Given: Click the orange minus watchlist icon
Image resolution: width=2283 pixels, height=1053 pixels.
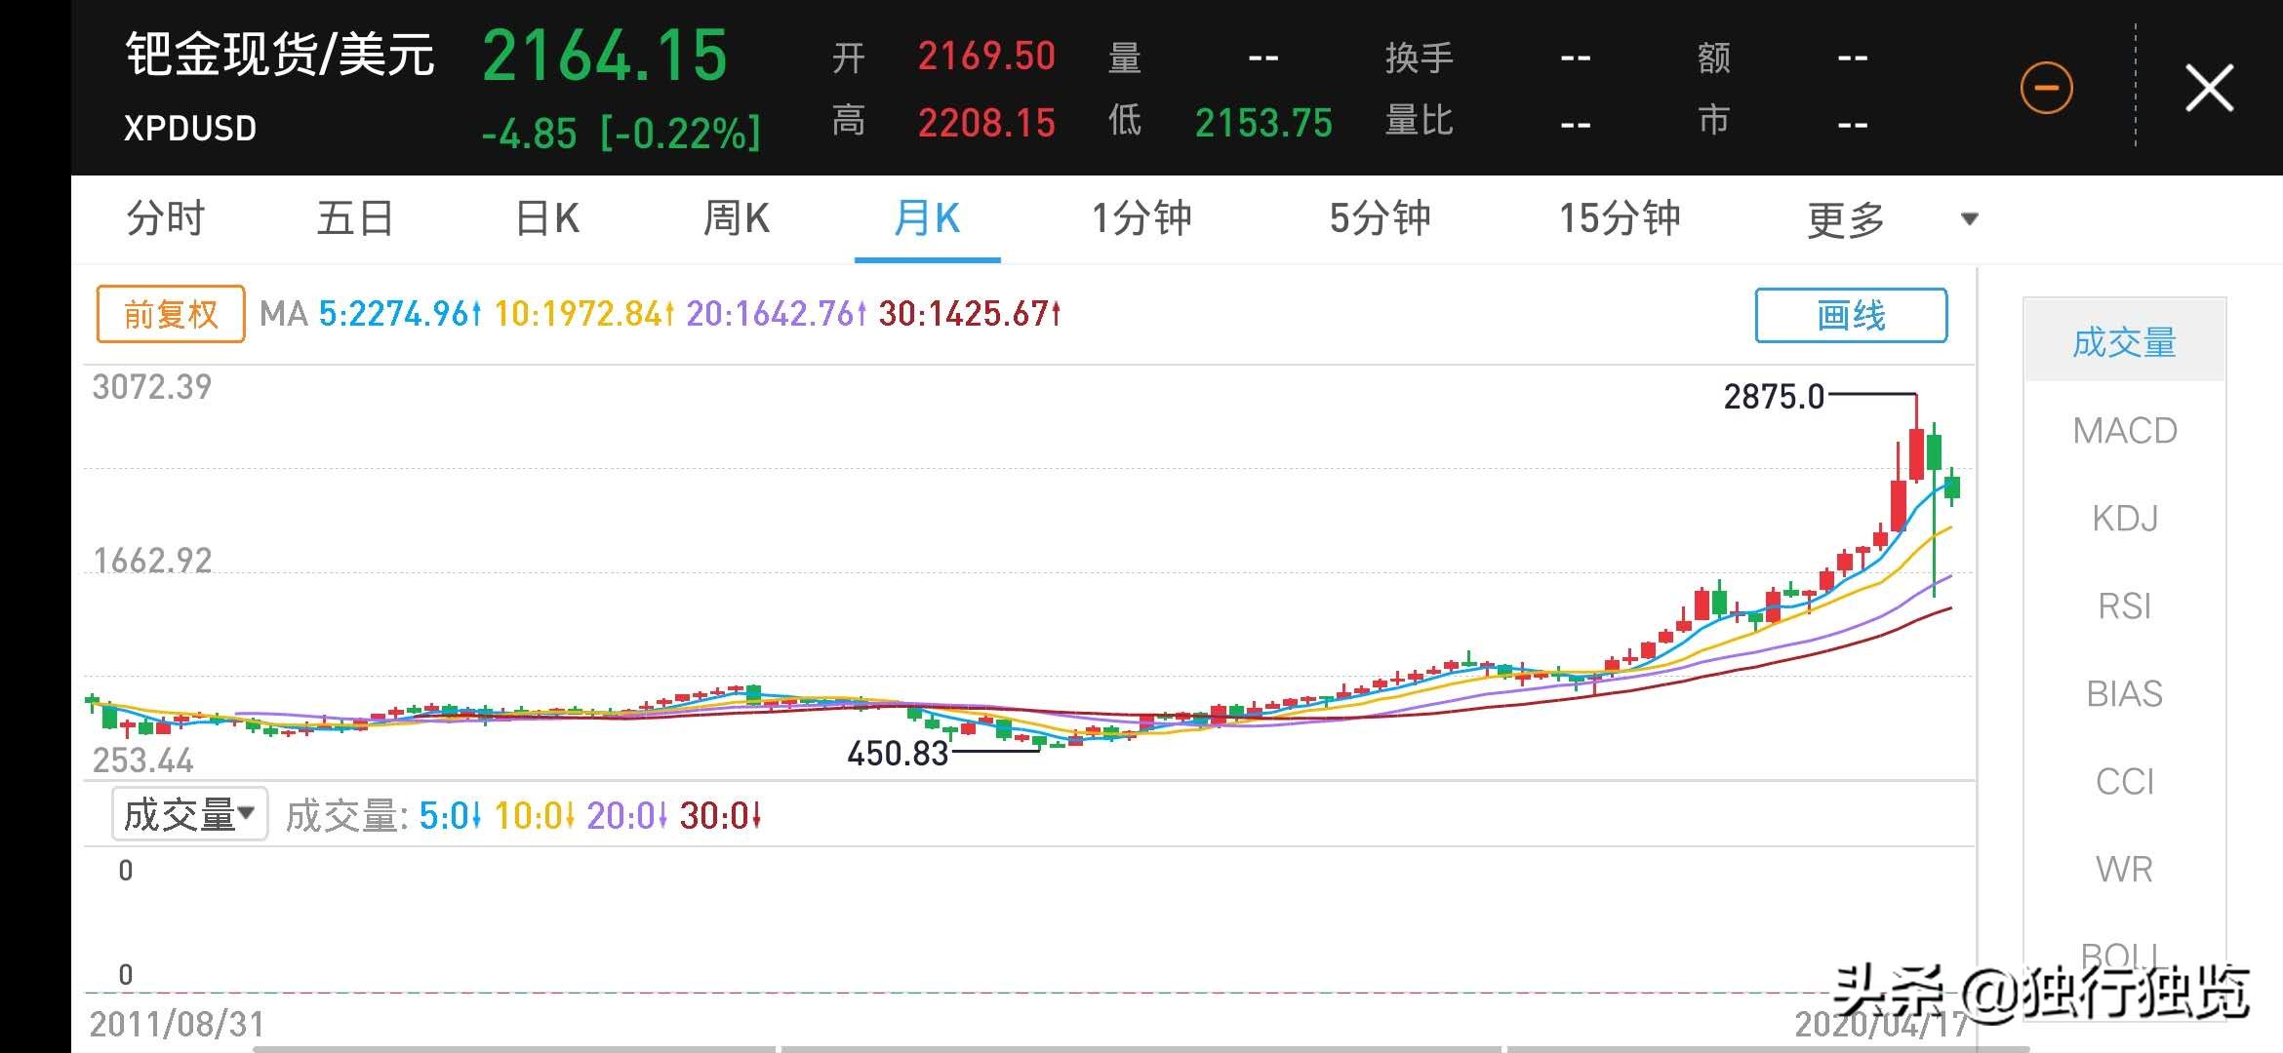Looking at the screenshot, I should click(x=2047, y=86).
